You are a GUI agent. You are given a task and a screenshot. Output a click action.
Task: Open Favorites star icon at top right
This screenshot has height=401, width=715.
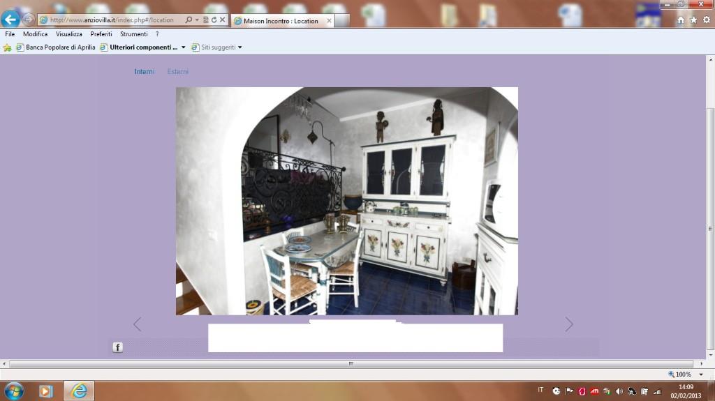[693, 20]
